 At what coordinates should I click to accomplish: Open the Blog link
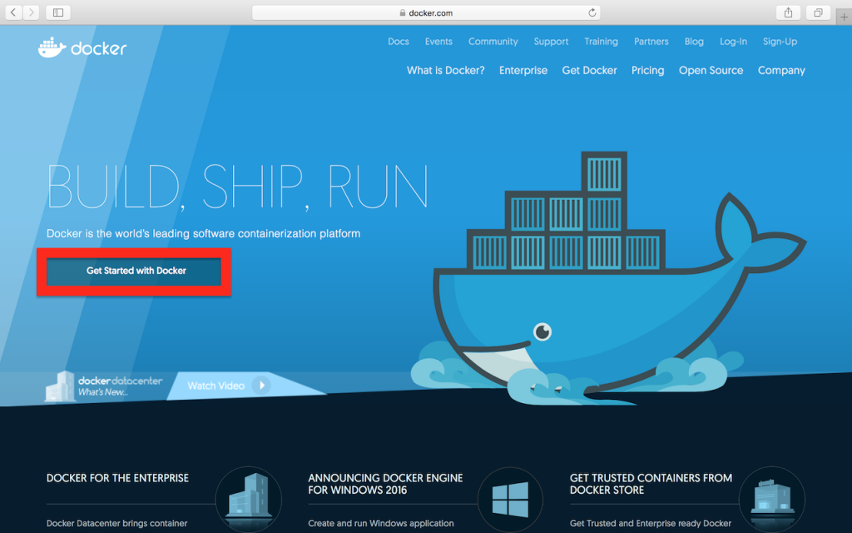click(x=694, y=42)
